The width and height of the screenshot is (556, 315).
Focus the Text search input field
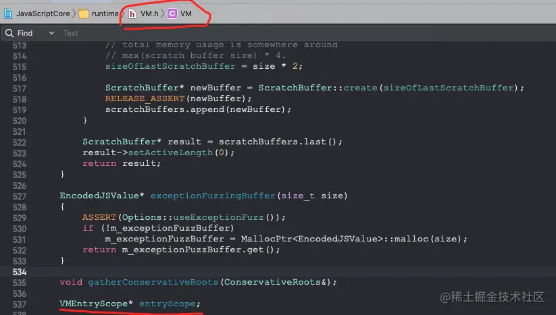309,33
